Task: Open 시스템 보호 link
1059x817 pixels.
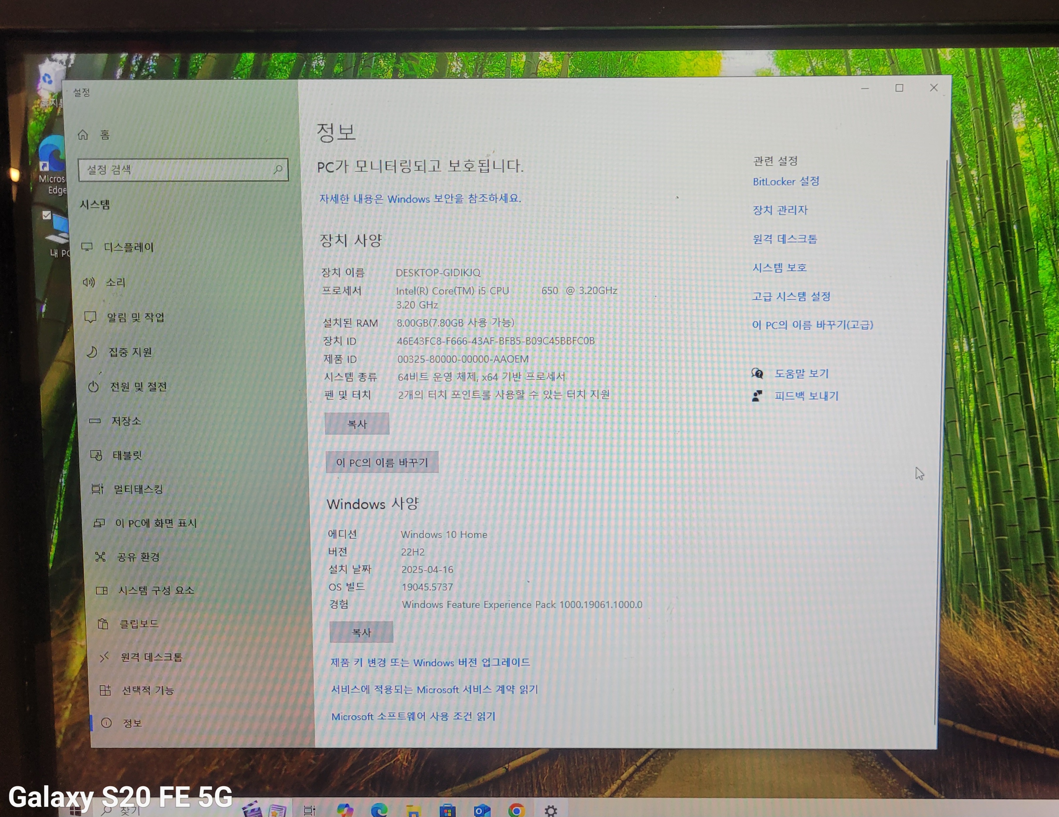Action: pos(779,268)
